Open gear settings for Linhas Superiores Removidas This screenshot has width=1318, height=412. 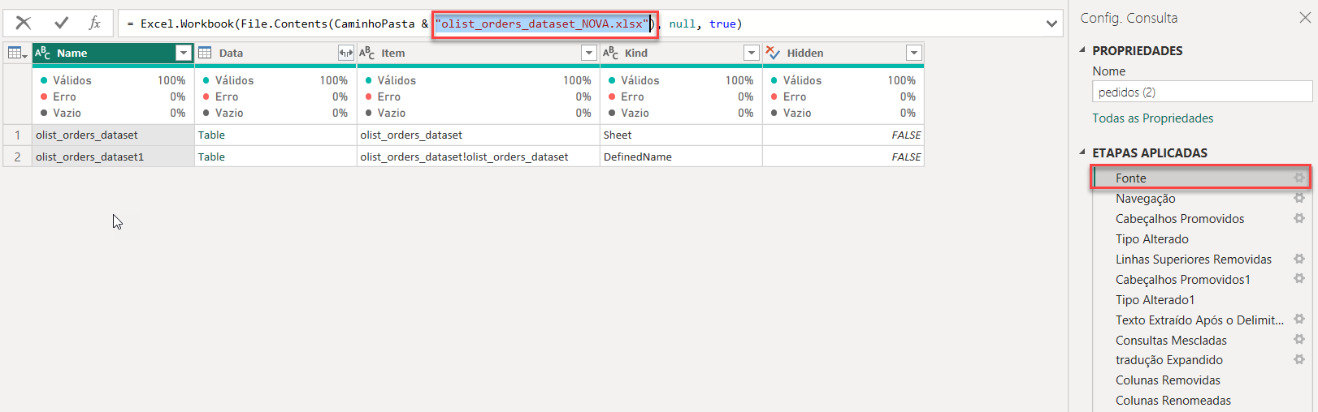(1298, 259)
